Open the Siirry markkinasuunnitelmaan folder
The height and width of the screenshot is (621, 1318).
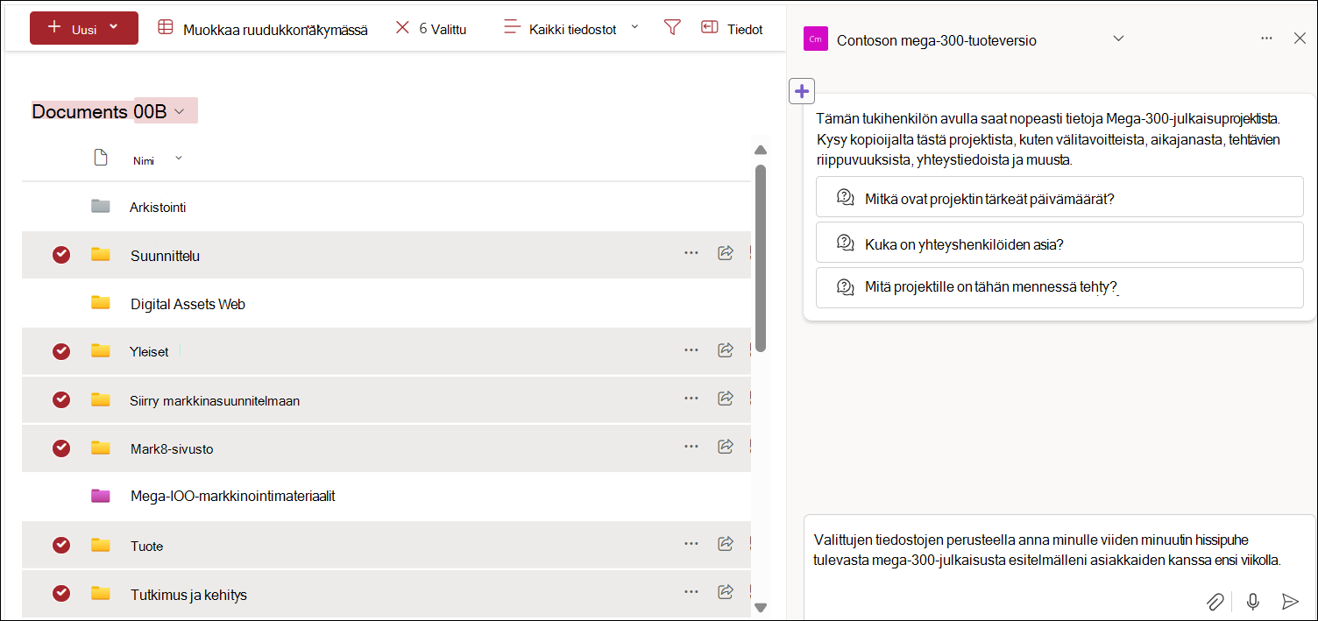[x=215, y=401]
